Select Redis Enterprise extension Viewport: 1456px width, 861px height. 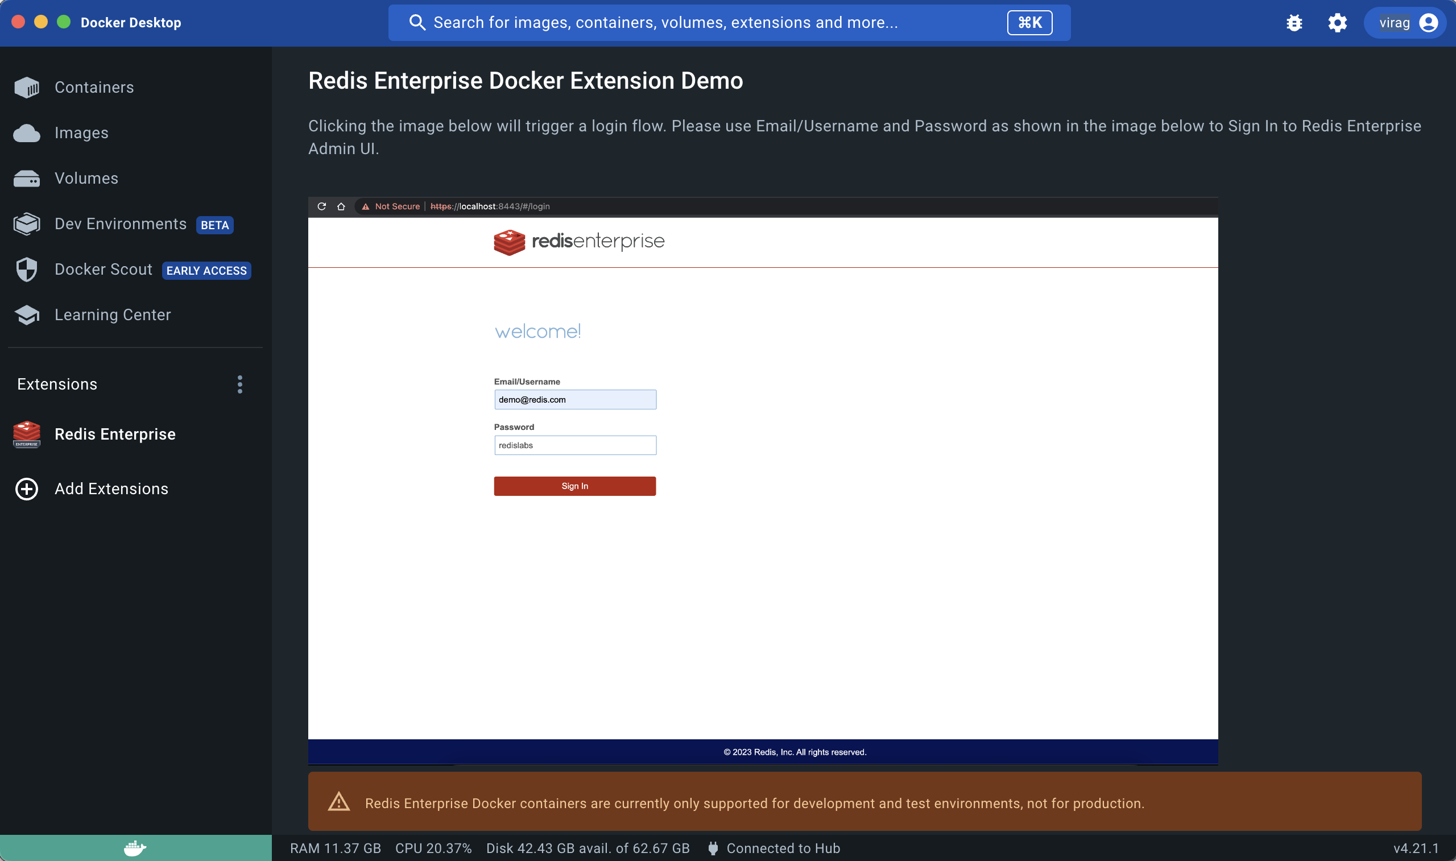coord(115,434)
